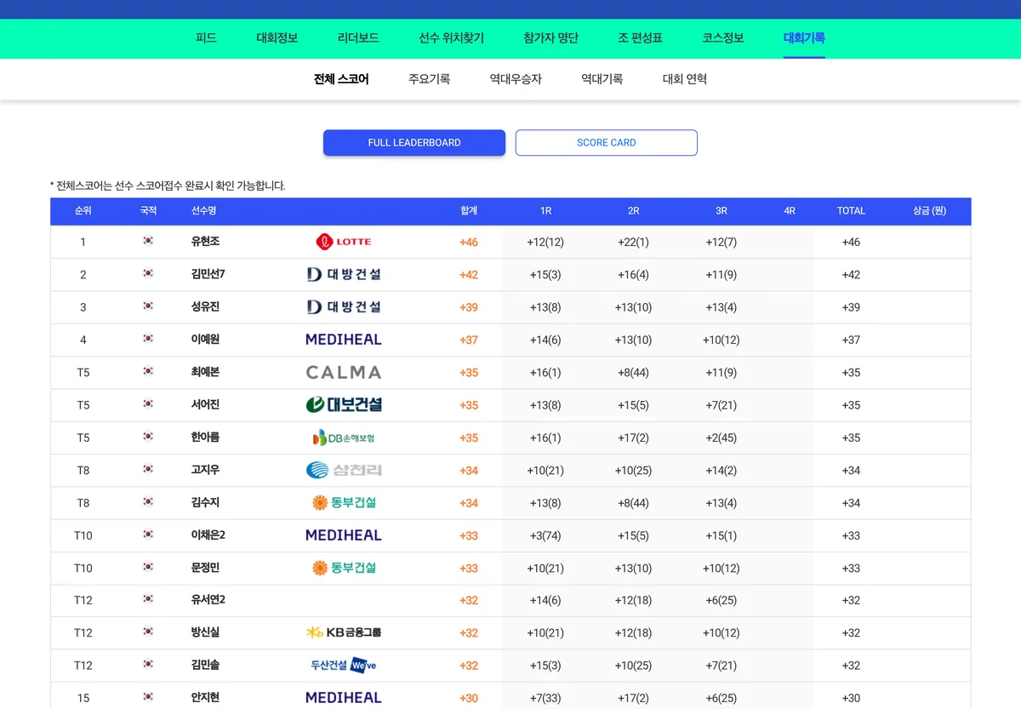Click player name 최예본
The height and width of the screenshot is (709, 1021).
click(x=206, y=372)
